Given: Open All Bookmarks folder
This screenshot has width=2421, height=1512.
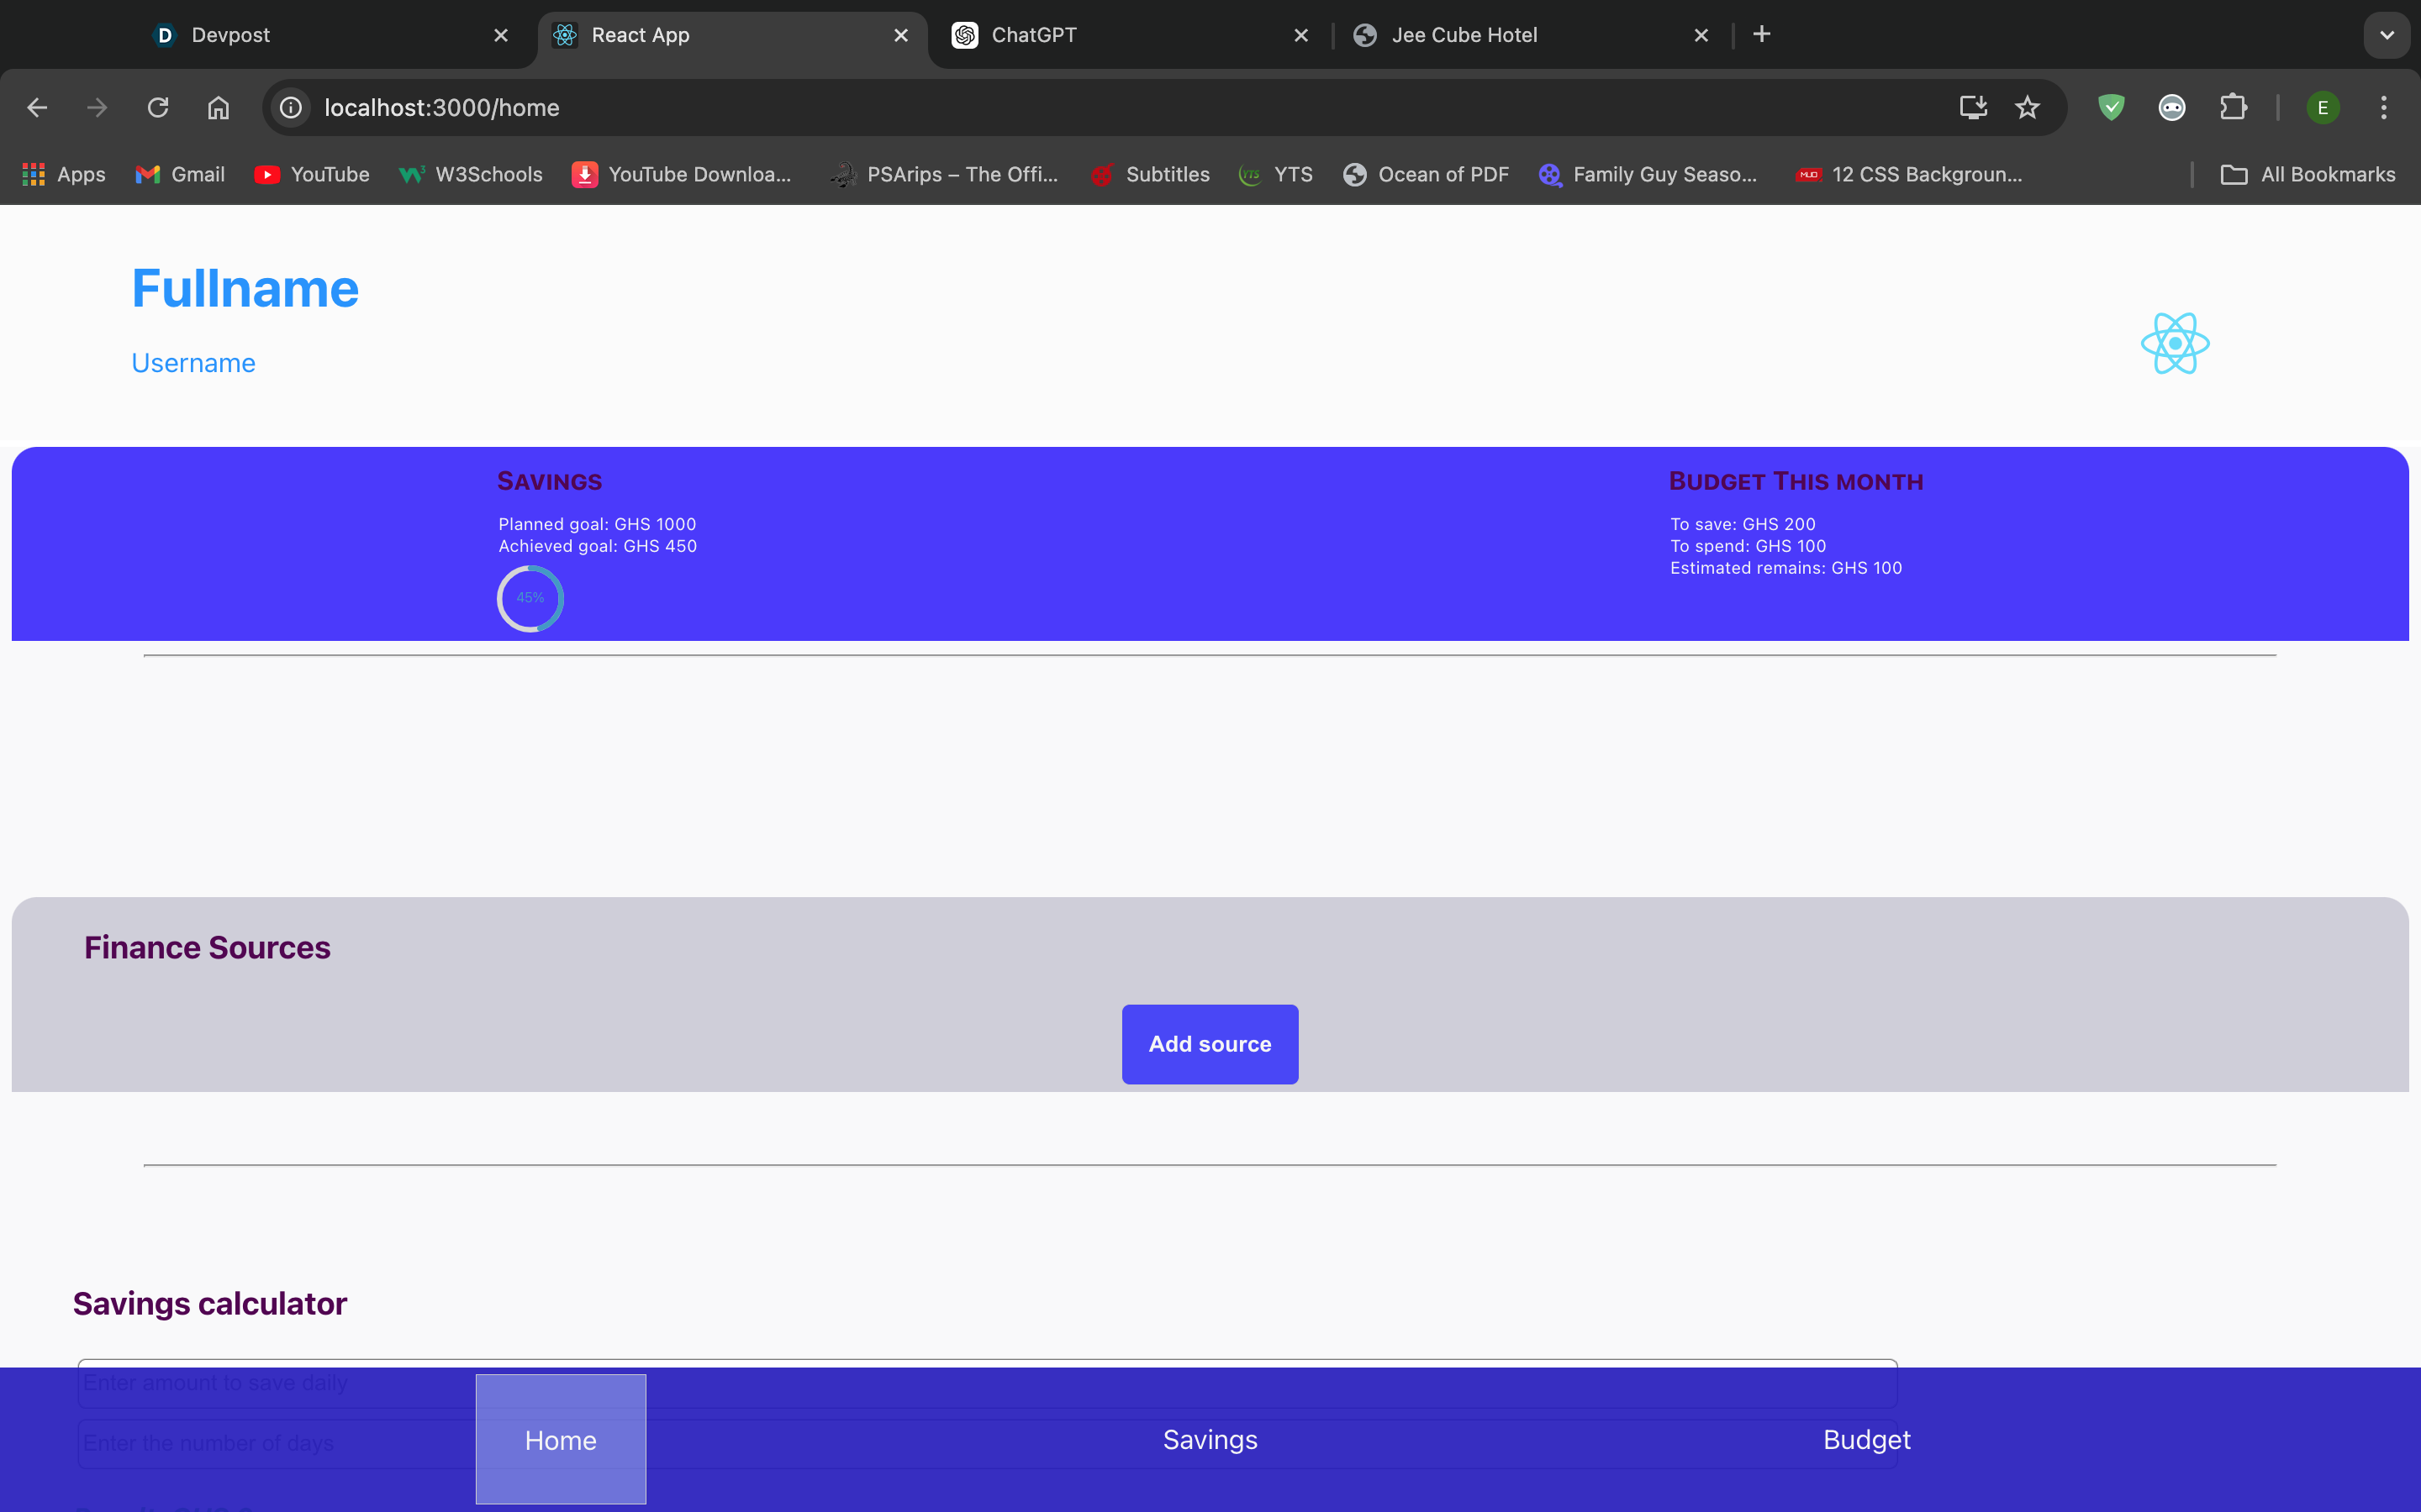Looking at the screenshot, I should [2308, 175].
